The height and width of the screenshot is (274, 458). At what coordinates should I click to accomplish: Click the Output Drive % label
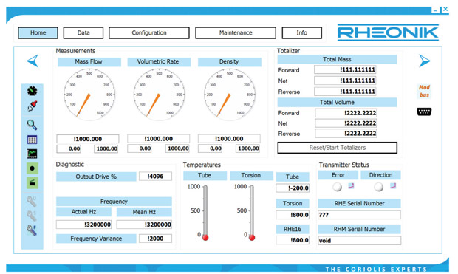pos(96,177)
